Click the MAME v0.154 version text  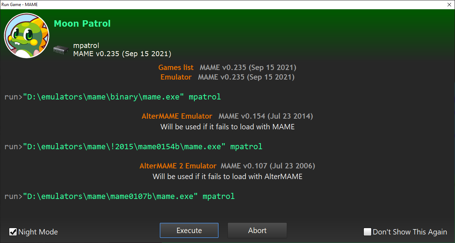tap(265, 116)
